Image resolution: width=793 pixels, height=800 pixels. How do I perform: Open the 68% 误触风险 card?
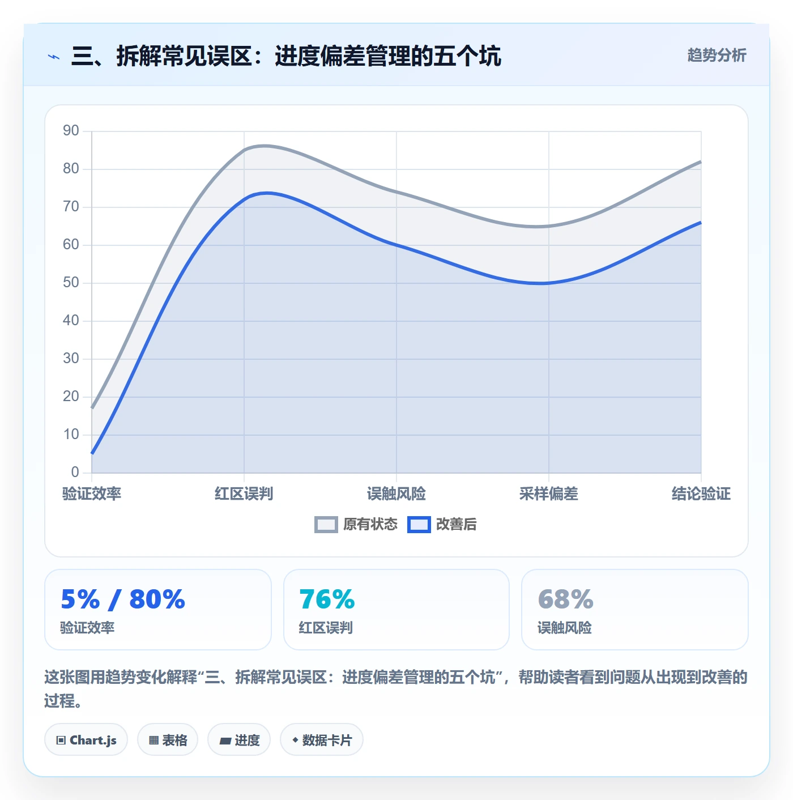coord(635,610)
